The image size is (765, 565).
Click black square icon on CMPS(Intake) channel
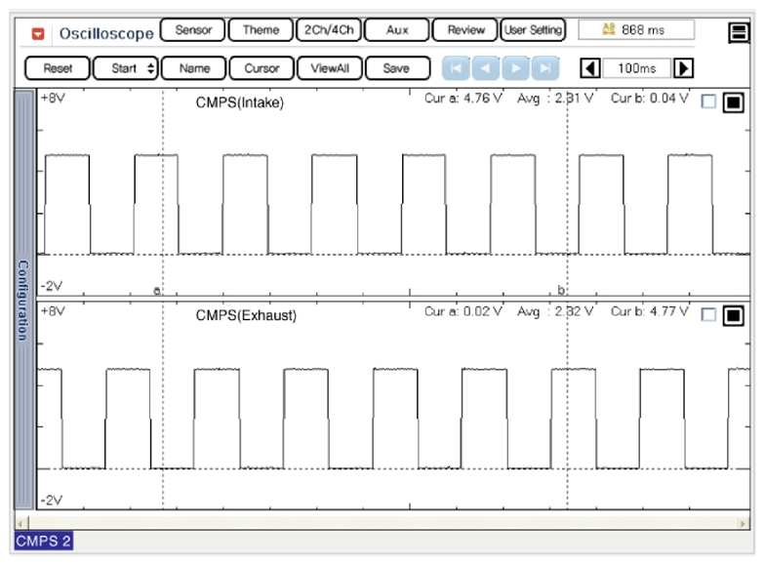pyautogui.click(x=733, y=102)
